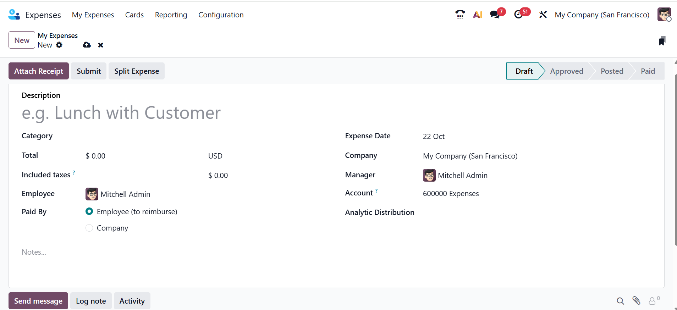Image resolution: width=677 pixels, height=310 pixels.
Task: Select Employee (to reimburse) radio option
Action: pos(89,211)
